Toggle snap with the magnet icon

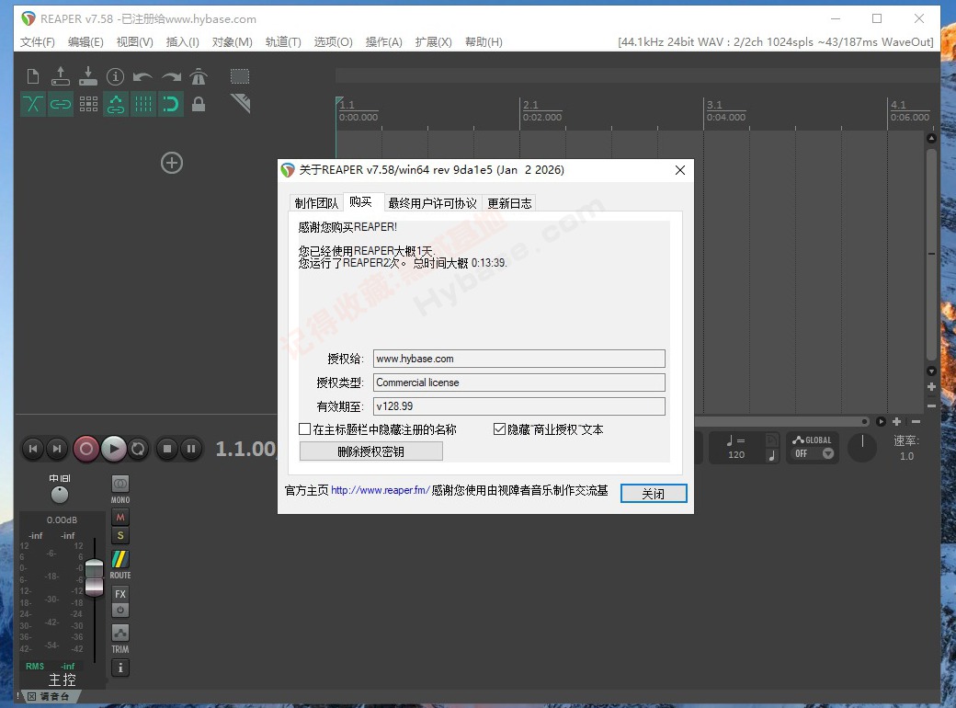click(171, 104)
